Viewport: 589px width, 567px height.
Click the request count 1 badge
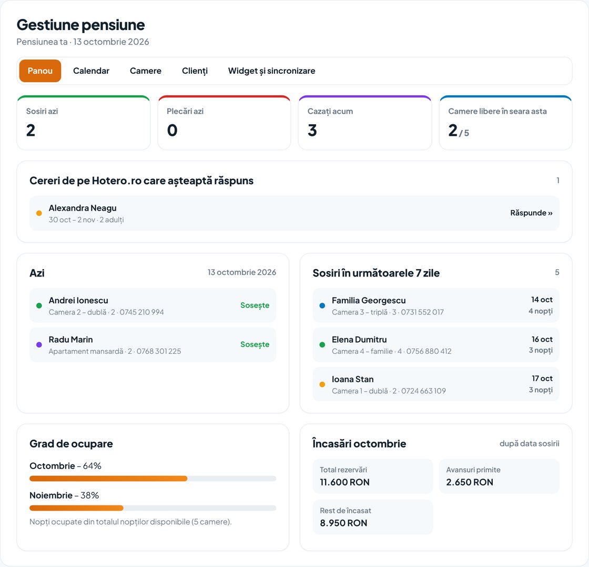558,181
